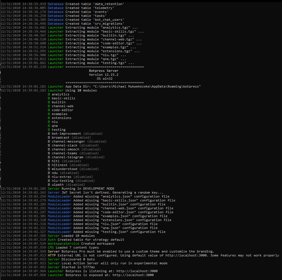Click the "Loaded 10 modules" message
The height and width of the screenshot is (280, 282).
78,236
